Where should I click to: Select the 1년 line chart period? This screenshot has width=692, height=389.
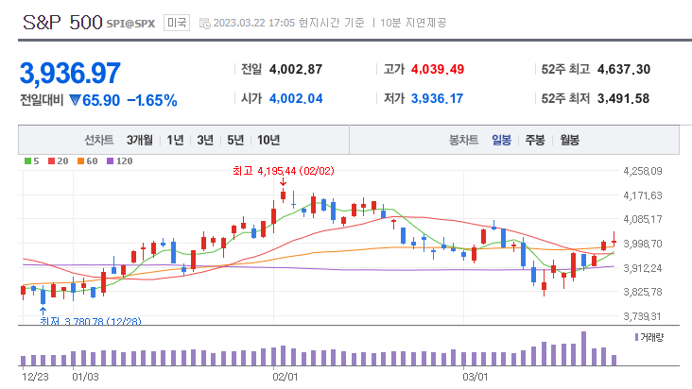(x=175, y=140)
